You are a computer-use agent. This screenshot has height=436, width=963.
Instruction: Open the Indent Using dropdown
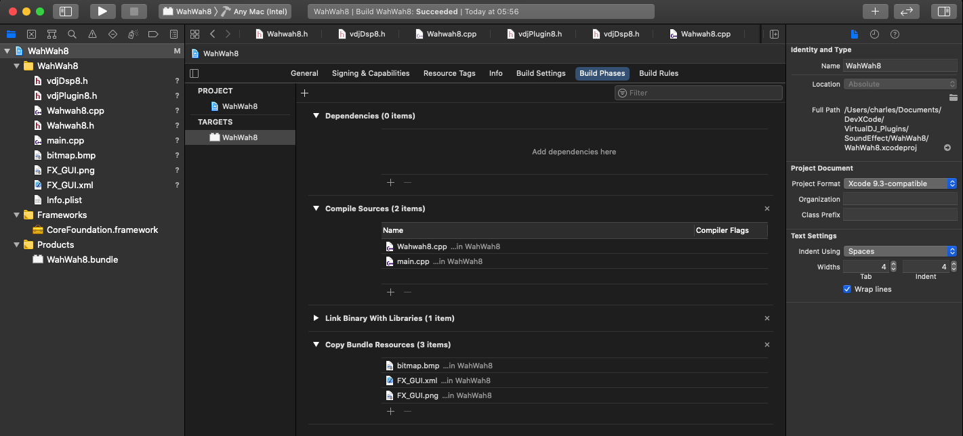pos(900,251)
